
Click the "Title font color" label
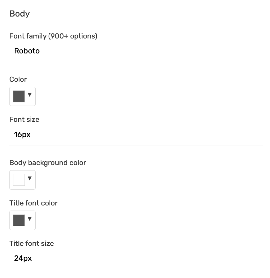point(33,203)
